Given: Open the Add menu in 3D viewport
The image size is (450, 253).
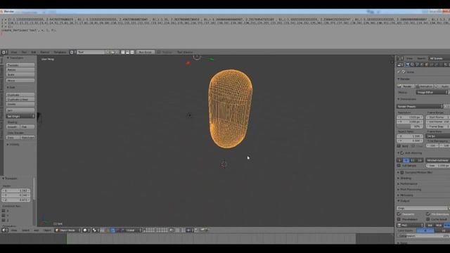Looking at the screenshot, I should (x=36, y=230).
